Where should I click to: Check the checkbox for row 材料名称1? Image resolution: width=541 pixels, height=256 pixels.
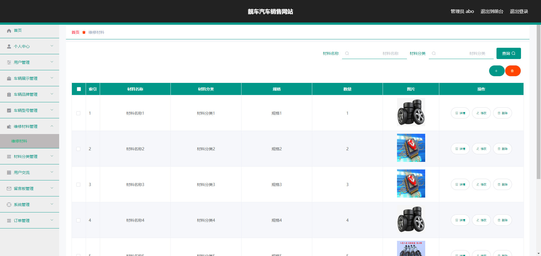78,113
